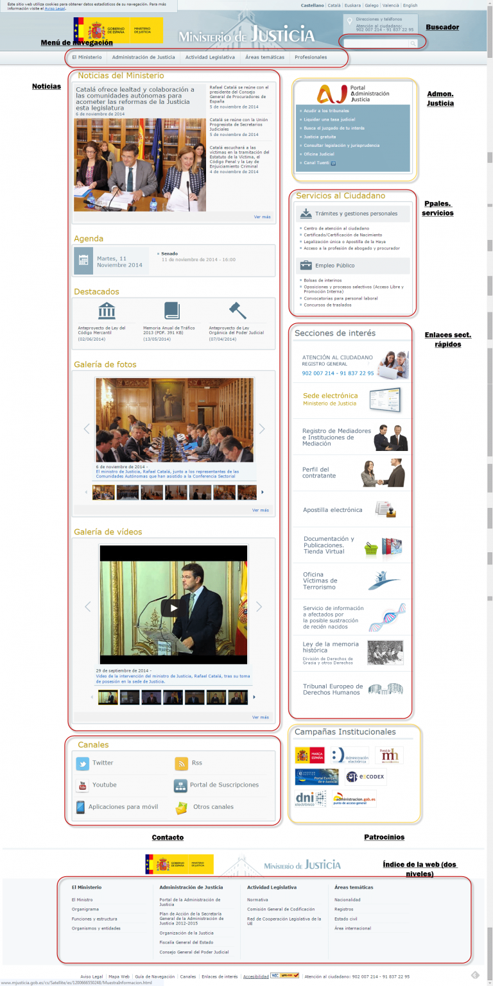Click the Youtube channel icon
Viewport: 493px width, 986px height.
click(82, 785)
